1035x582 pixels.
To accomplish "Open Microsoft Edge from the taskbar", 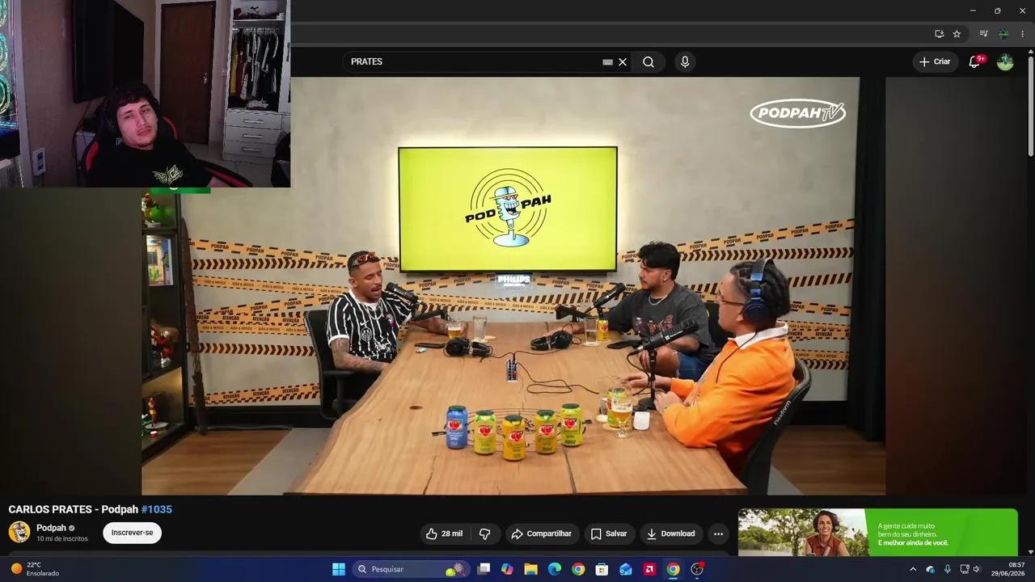I will pyautogui.click(x=555, y=569).
